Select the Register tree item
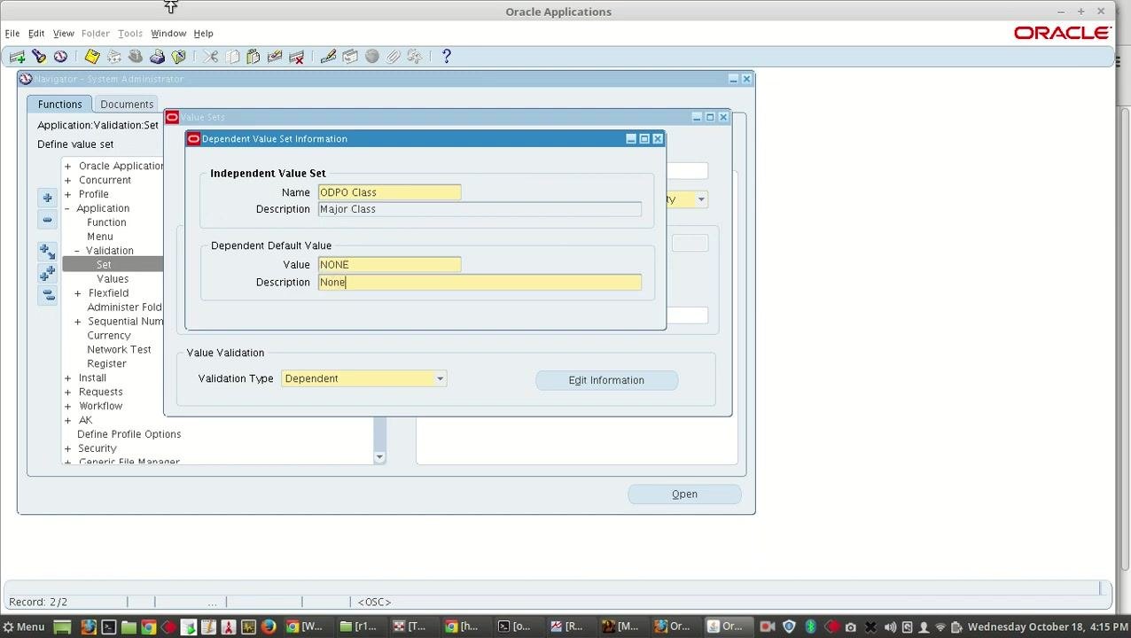This screenshot has height=638, width=1131. tap(106, 364)
